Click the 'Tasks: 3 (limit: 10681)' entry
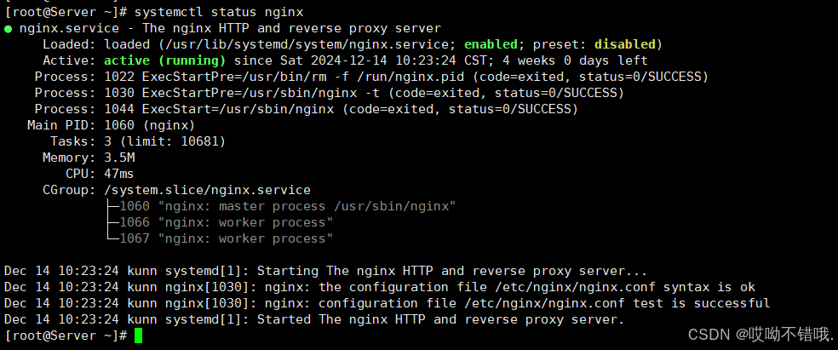The width and height of the screenshot is (838, 350). click(x=138, y=141)
